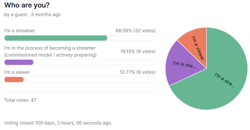Click the "12.77% (6 votes)" result text

click(137, 72)
